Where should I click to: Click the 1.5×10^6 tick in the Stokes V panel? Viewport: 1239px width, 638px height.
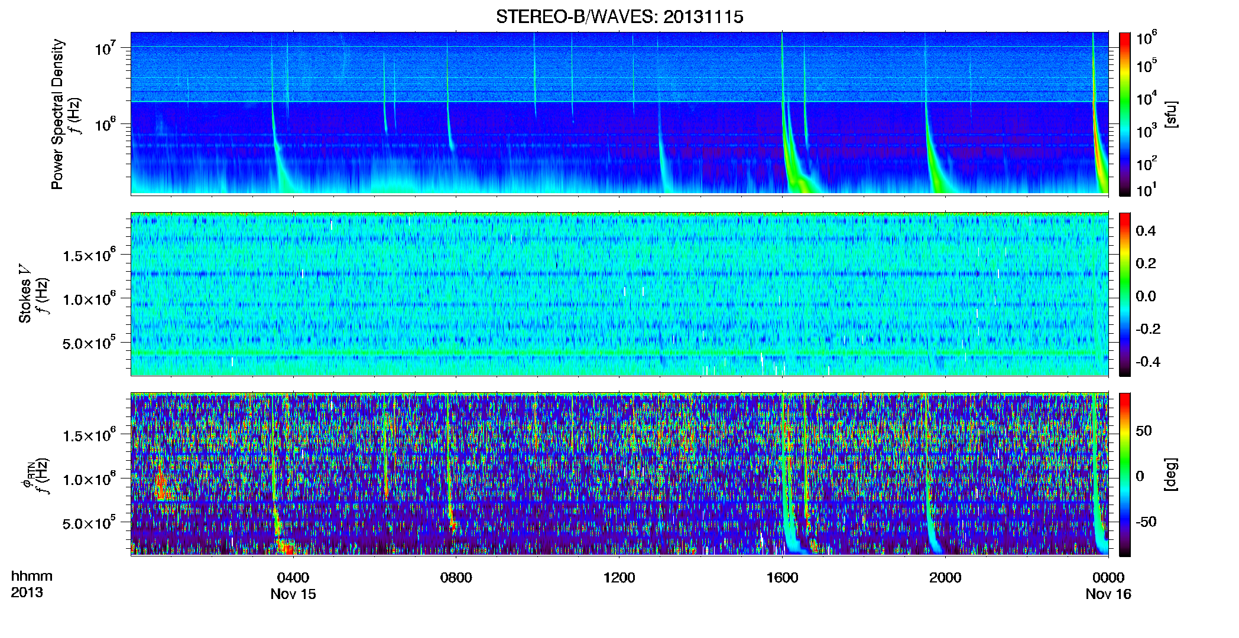(89, 255)
